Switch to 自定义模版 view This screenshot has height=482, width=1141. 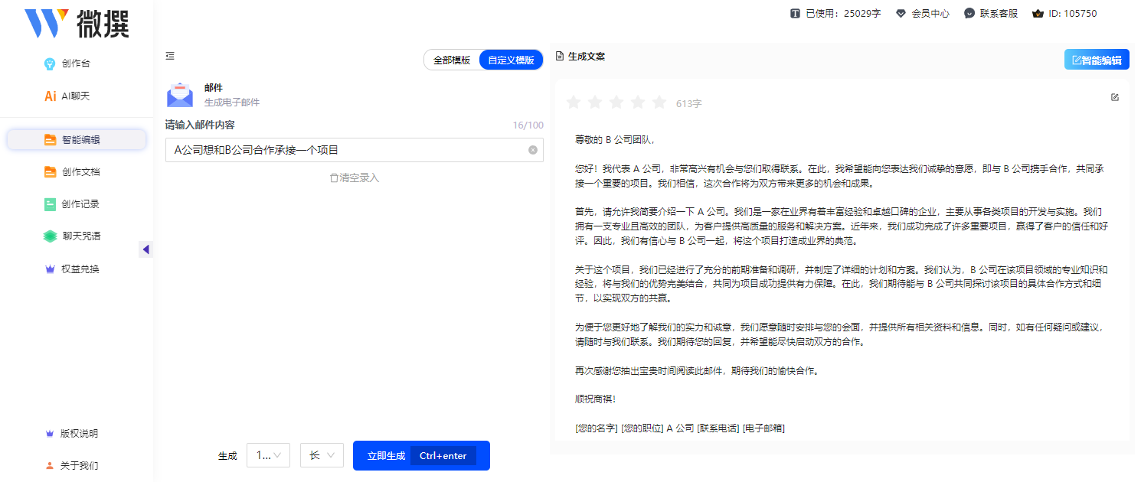click(x=510, y=59)
